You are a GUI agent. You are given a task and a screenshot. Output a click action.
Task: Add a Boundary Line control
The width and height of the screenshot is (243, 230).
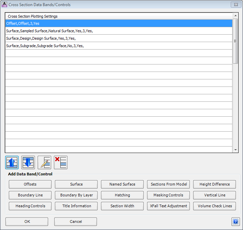tap(30, 195)
